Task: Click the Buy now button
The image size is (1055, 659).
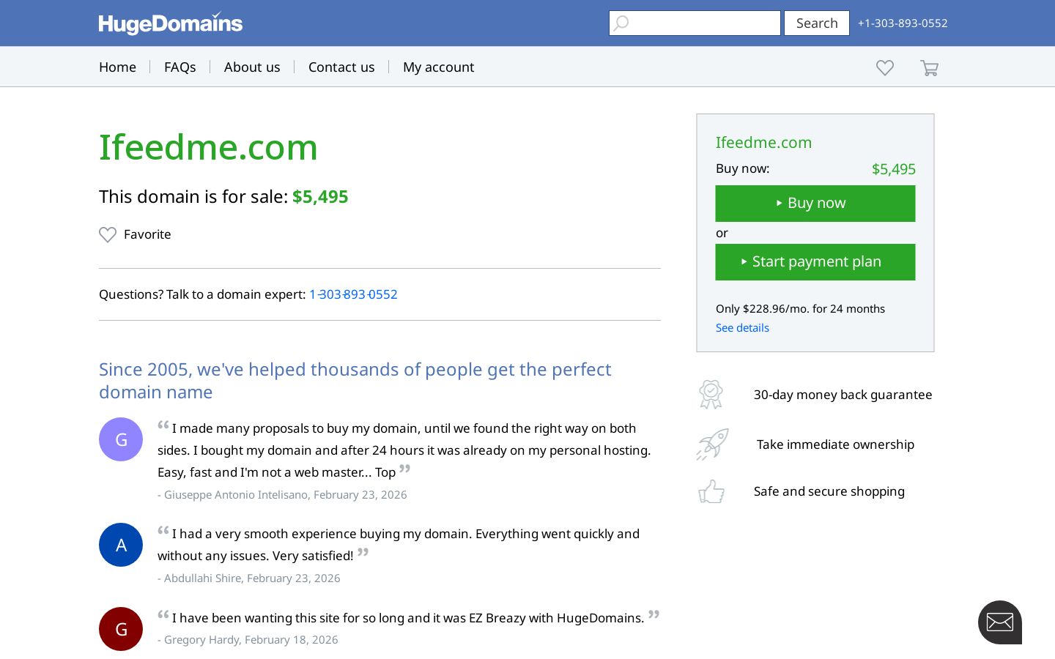Action: (x=815, y=204)
